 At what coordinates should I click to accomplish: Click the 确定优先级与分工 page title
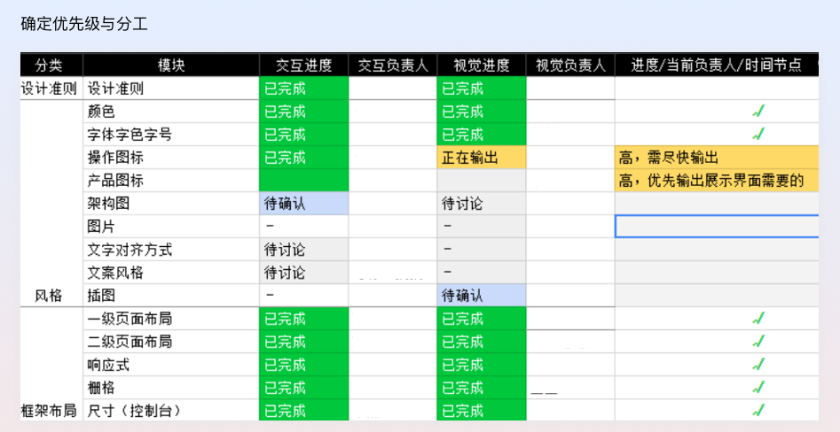pos(84,24)
